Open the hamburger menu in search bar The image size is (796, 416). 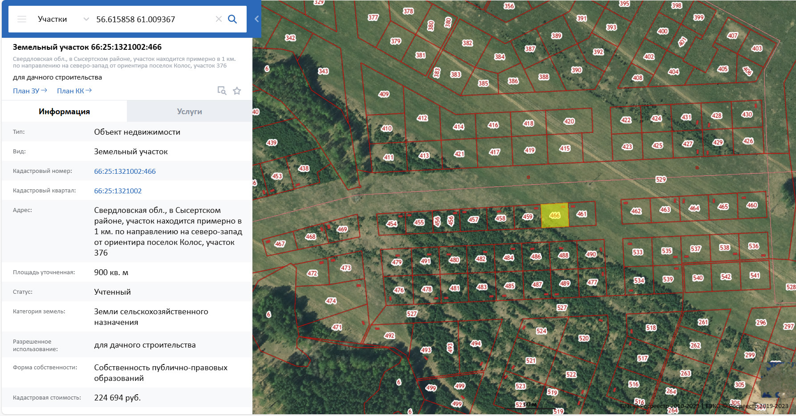click(x=22, y=19)
